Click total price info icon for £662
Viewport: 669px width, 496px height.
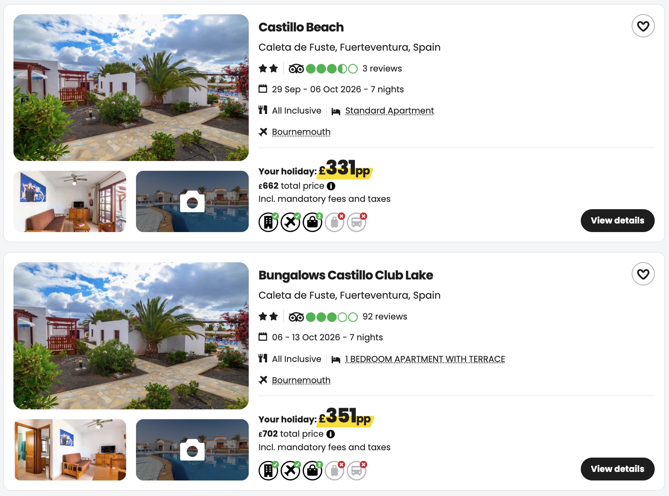coord(331,186)
